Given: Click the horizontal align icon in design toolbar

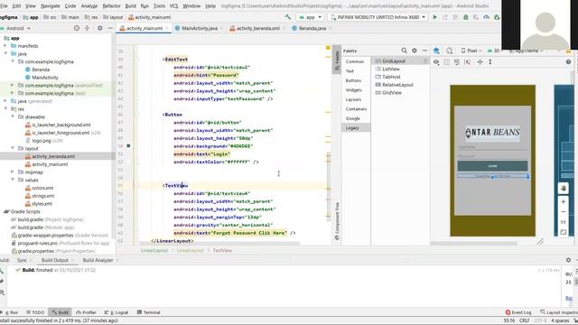Looking at the screenshot, I should click(480, 62).
